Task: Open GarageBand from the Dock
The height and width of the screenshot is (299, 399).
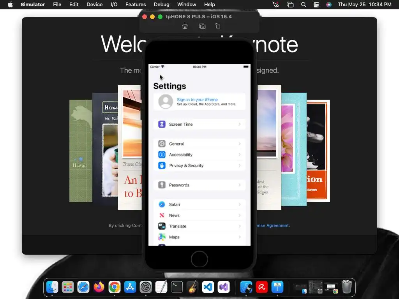Action: click(x=192, y=287)
